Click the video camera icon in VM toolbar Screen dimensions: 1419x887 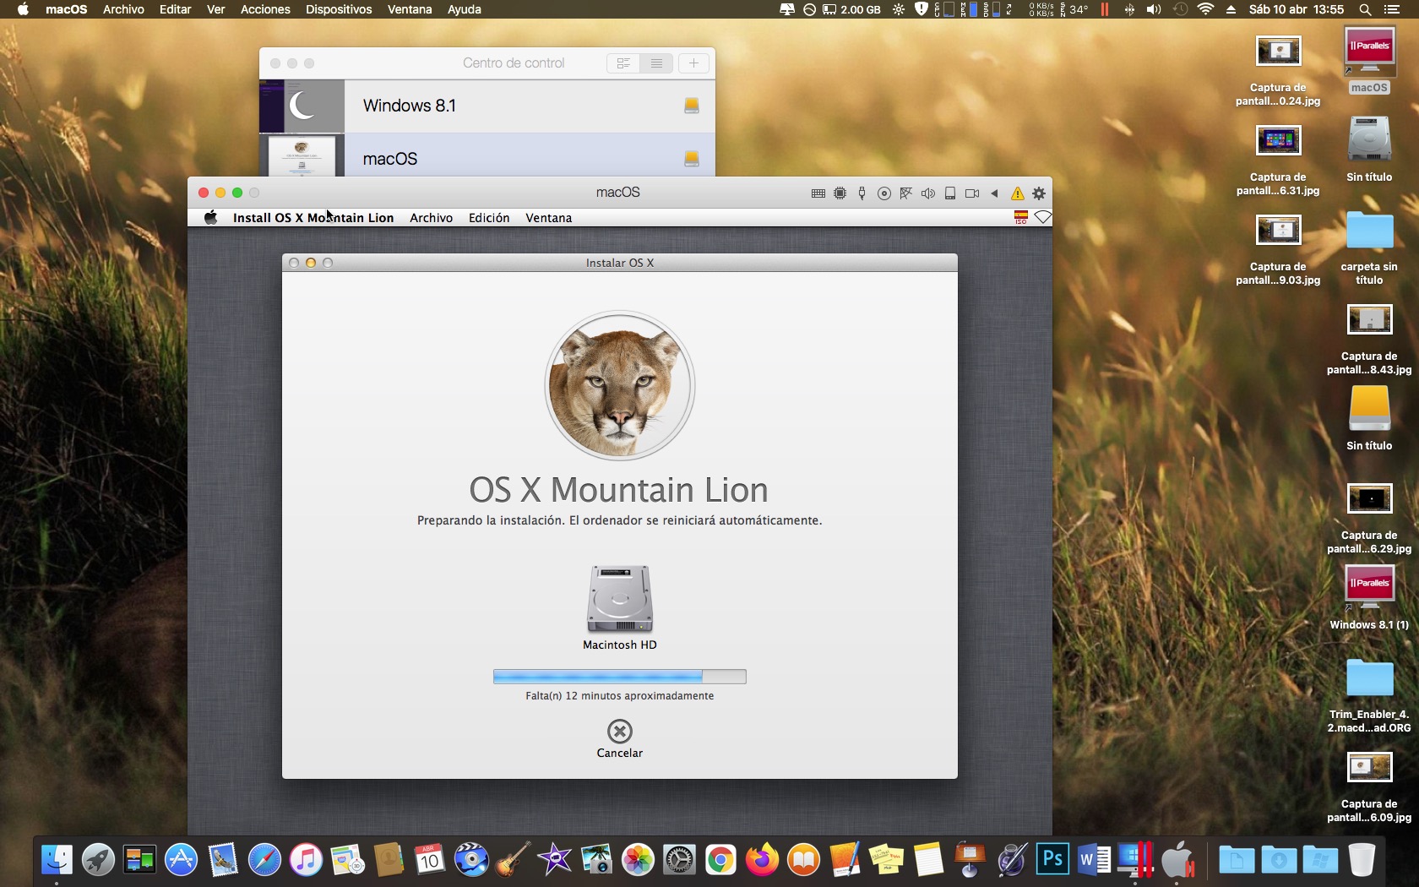[972, 193]
